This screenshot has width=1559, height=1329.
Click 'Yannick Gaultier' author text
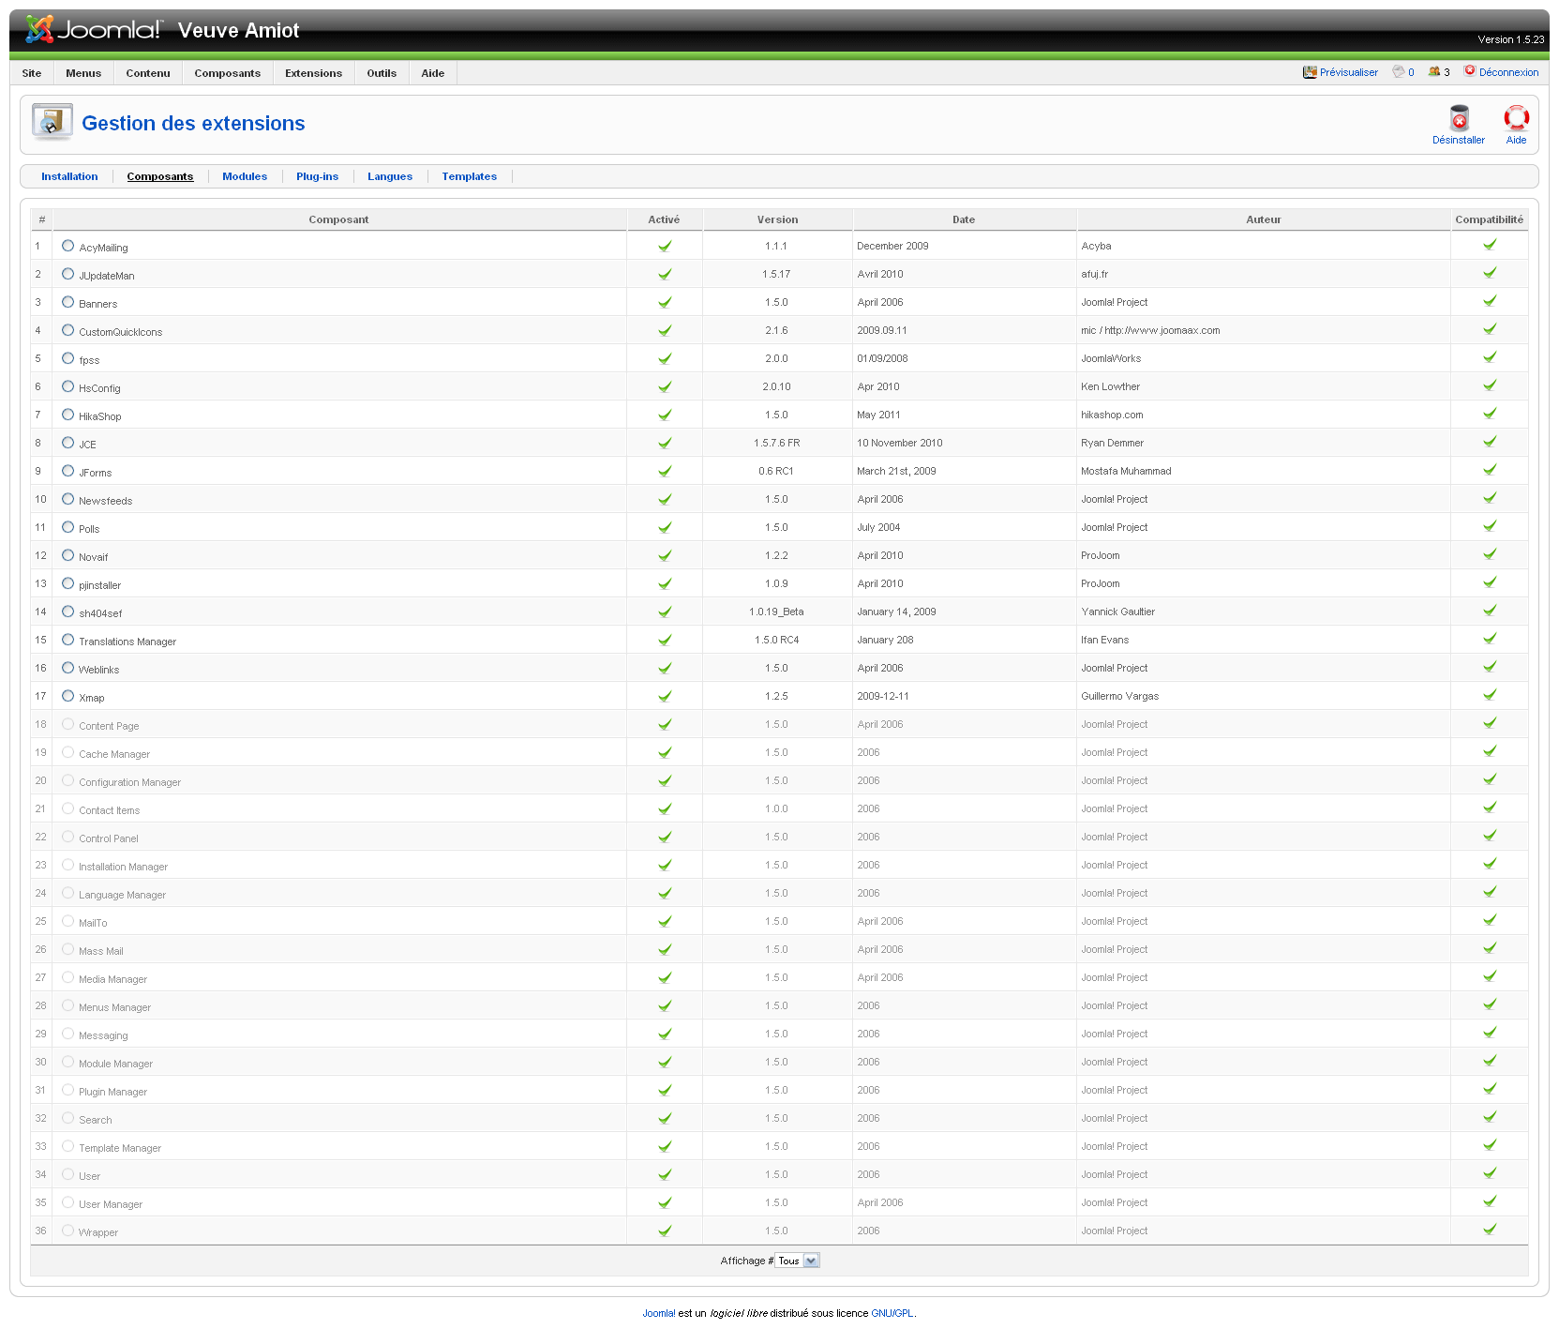pos(1118,612)
